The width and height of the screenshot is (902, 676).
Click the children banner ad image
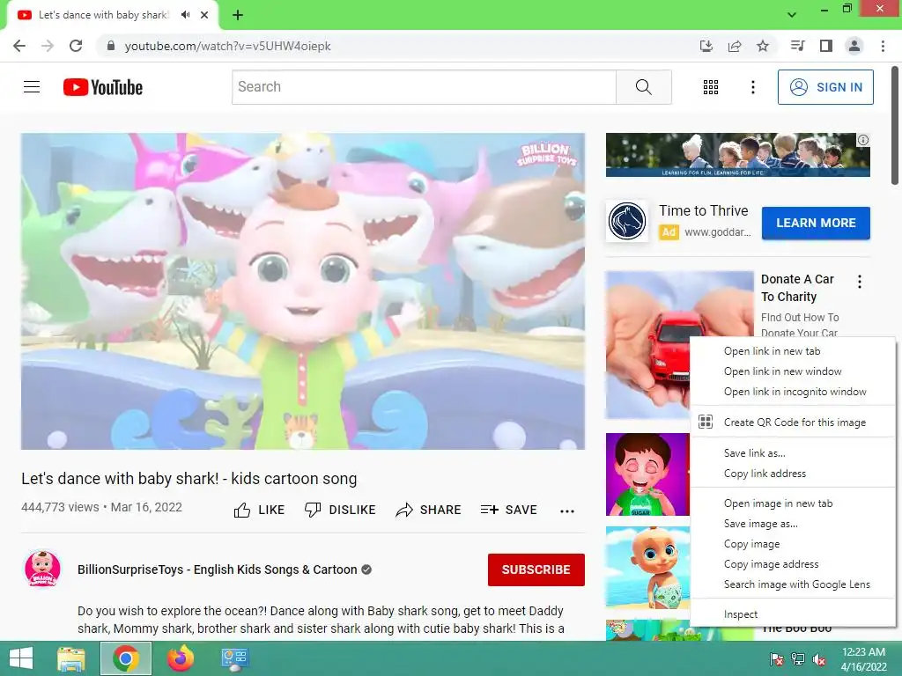737,155
